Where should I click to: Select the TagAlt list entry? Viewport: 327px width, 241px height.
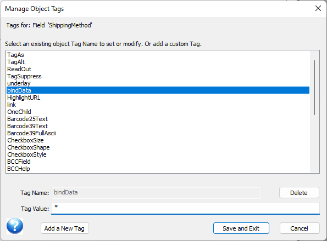coord(158,62)
